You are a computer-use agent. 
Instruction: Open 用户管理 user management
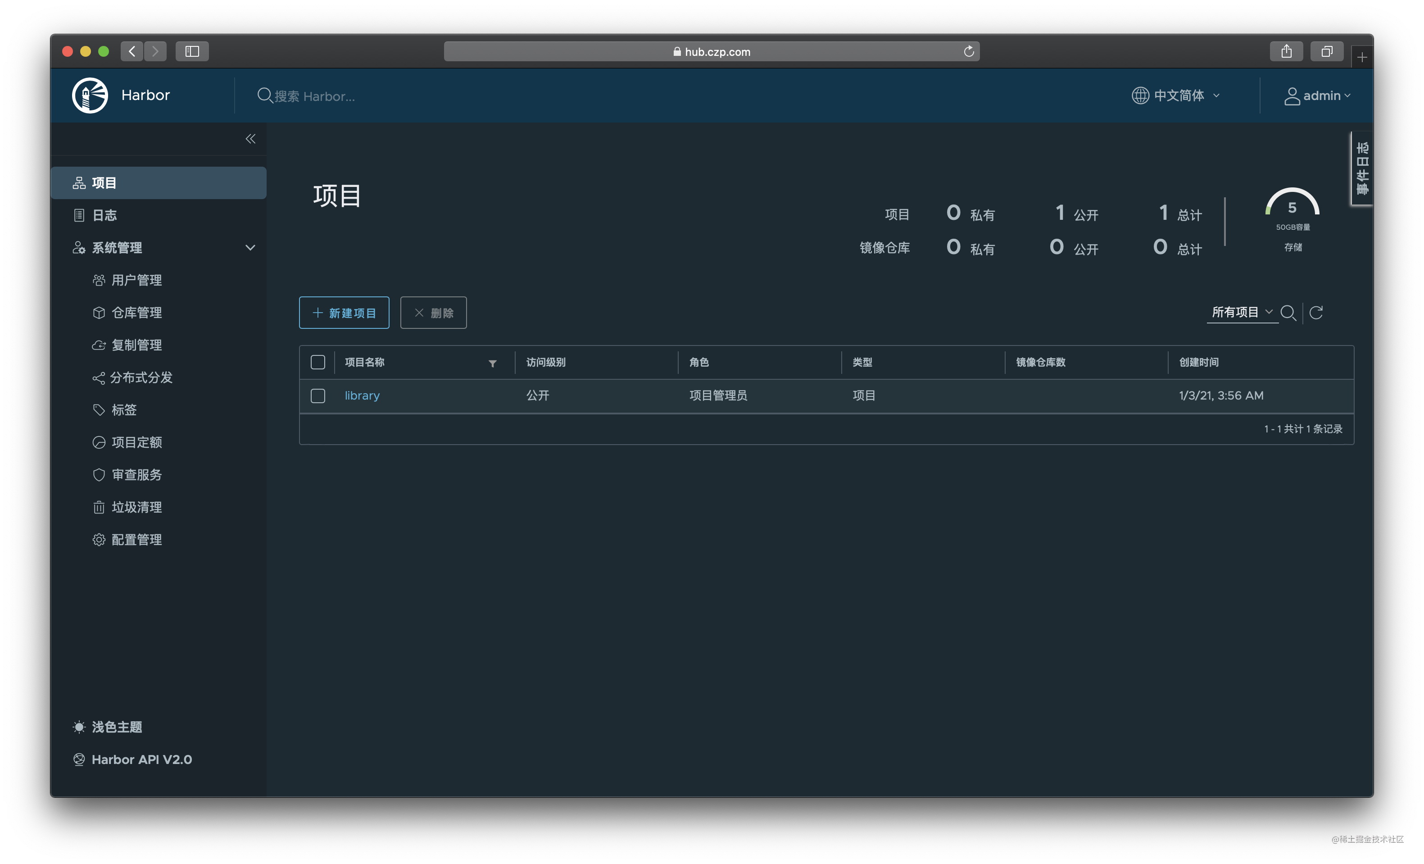(136, 280)
